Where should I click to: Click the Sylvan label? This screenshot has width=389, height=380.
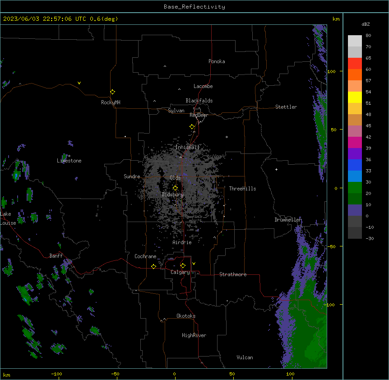point(176,111)
